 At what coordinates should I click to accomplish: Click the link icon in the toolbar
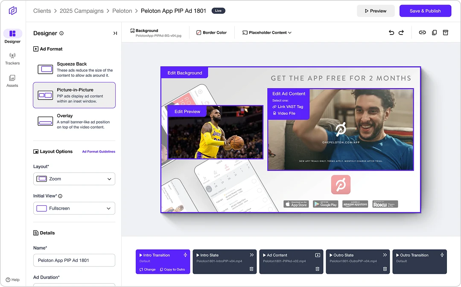[422, 32]
